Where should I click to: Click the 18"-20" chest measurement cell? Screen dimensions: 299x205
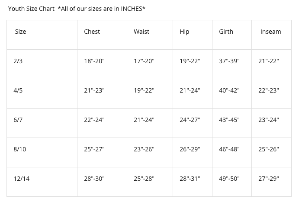point(94,61)
